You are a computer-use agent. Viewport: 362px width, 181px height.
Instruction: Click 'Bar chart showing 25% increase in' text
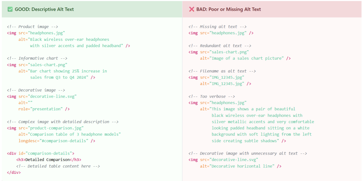click(x=68, y=71)
